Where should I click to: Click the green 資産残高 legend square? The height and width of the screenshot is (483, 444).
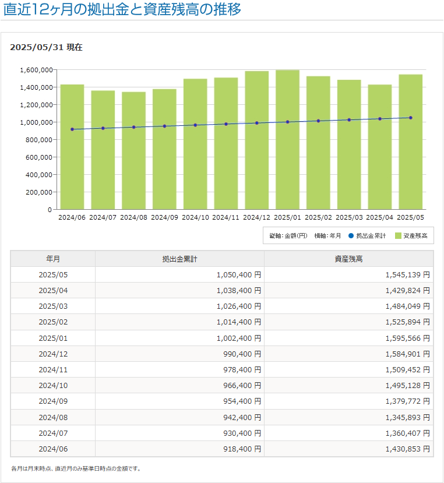tap(398, 235)
